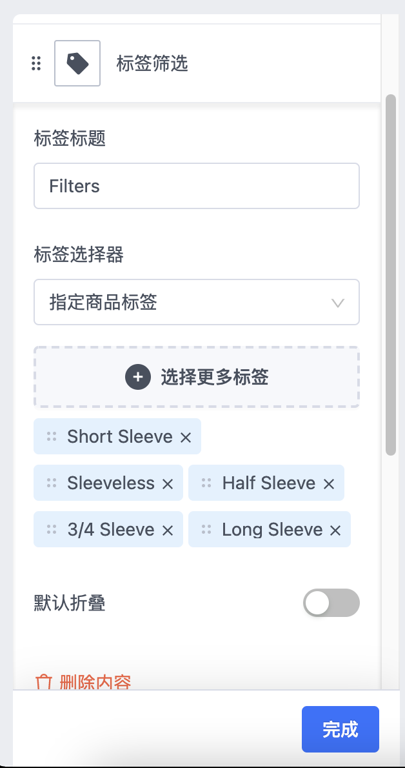Click the Short Sleeve drag handle
The height and width of the screenshot is (768, 405).
click(x=52, y=437)
